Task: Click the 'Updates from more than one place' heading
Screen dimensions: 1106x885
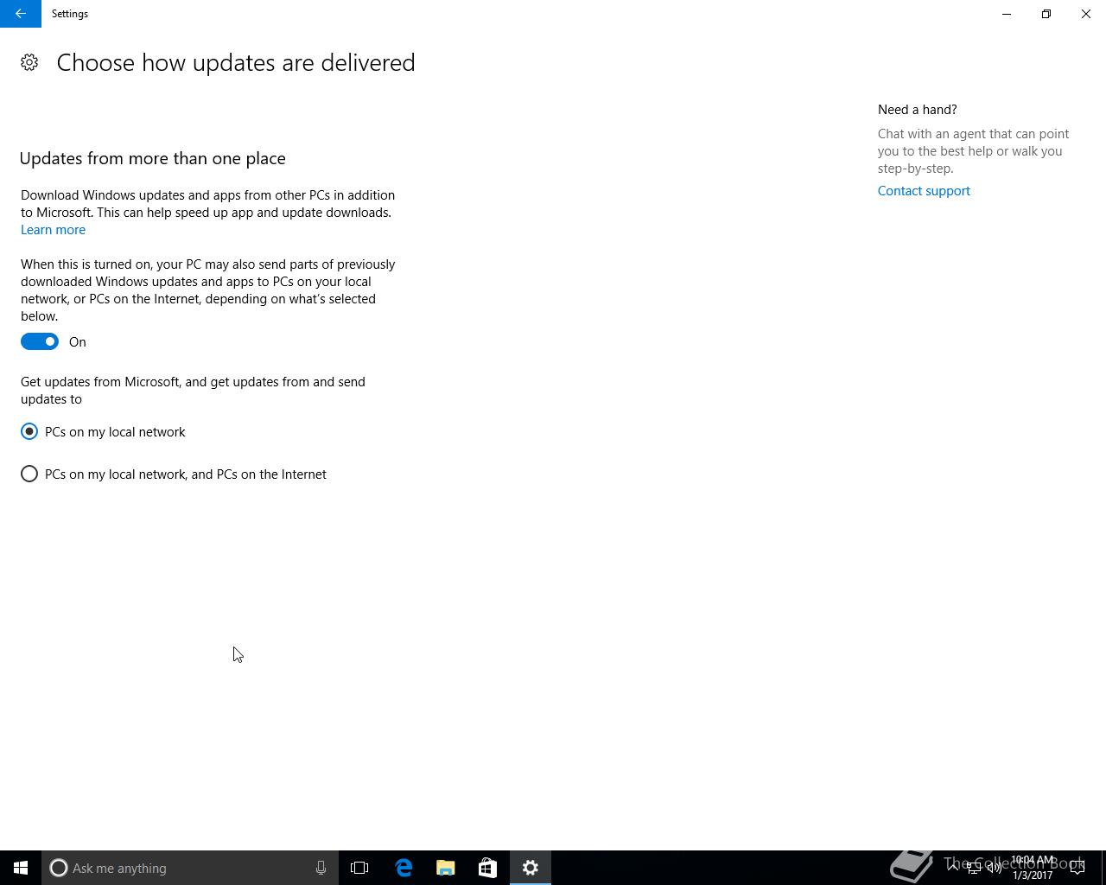Action: pos(152,158)
